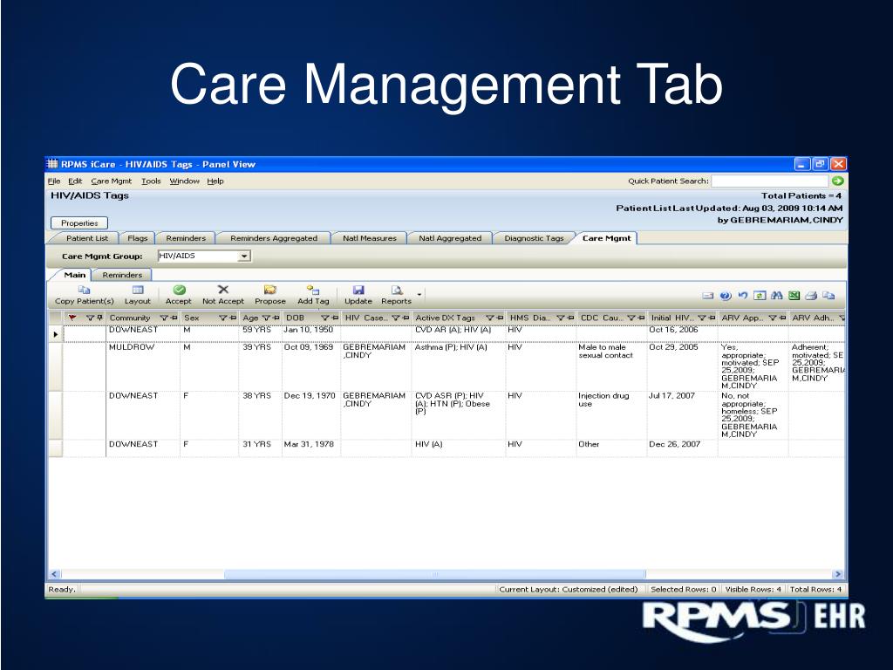
Task: Select row marker of first DOWNEAST patient
Action: [55, 334]
